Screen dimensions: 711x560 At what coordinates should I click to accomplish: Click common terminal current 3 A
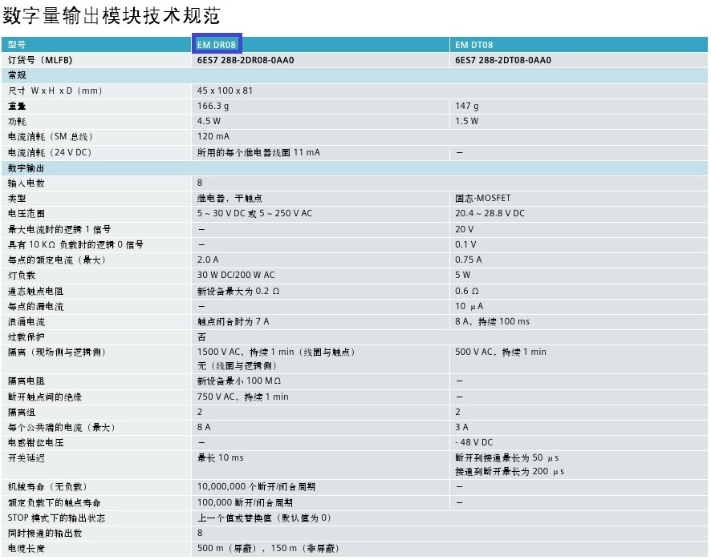(461, 427)
